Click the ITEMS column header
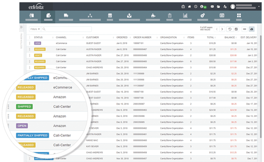Viewport: 264px width, 162px height. tap(191, 38)
